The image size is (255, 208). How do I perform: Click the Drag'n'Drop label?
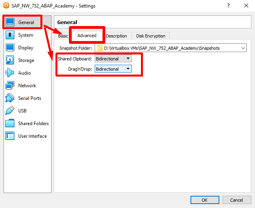80,69
